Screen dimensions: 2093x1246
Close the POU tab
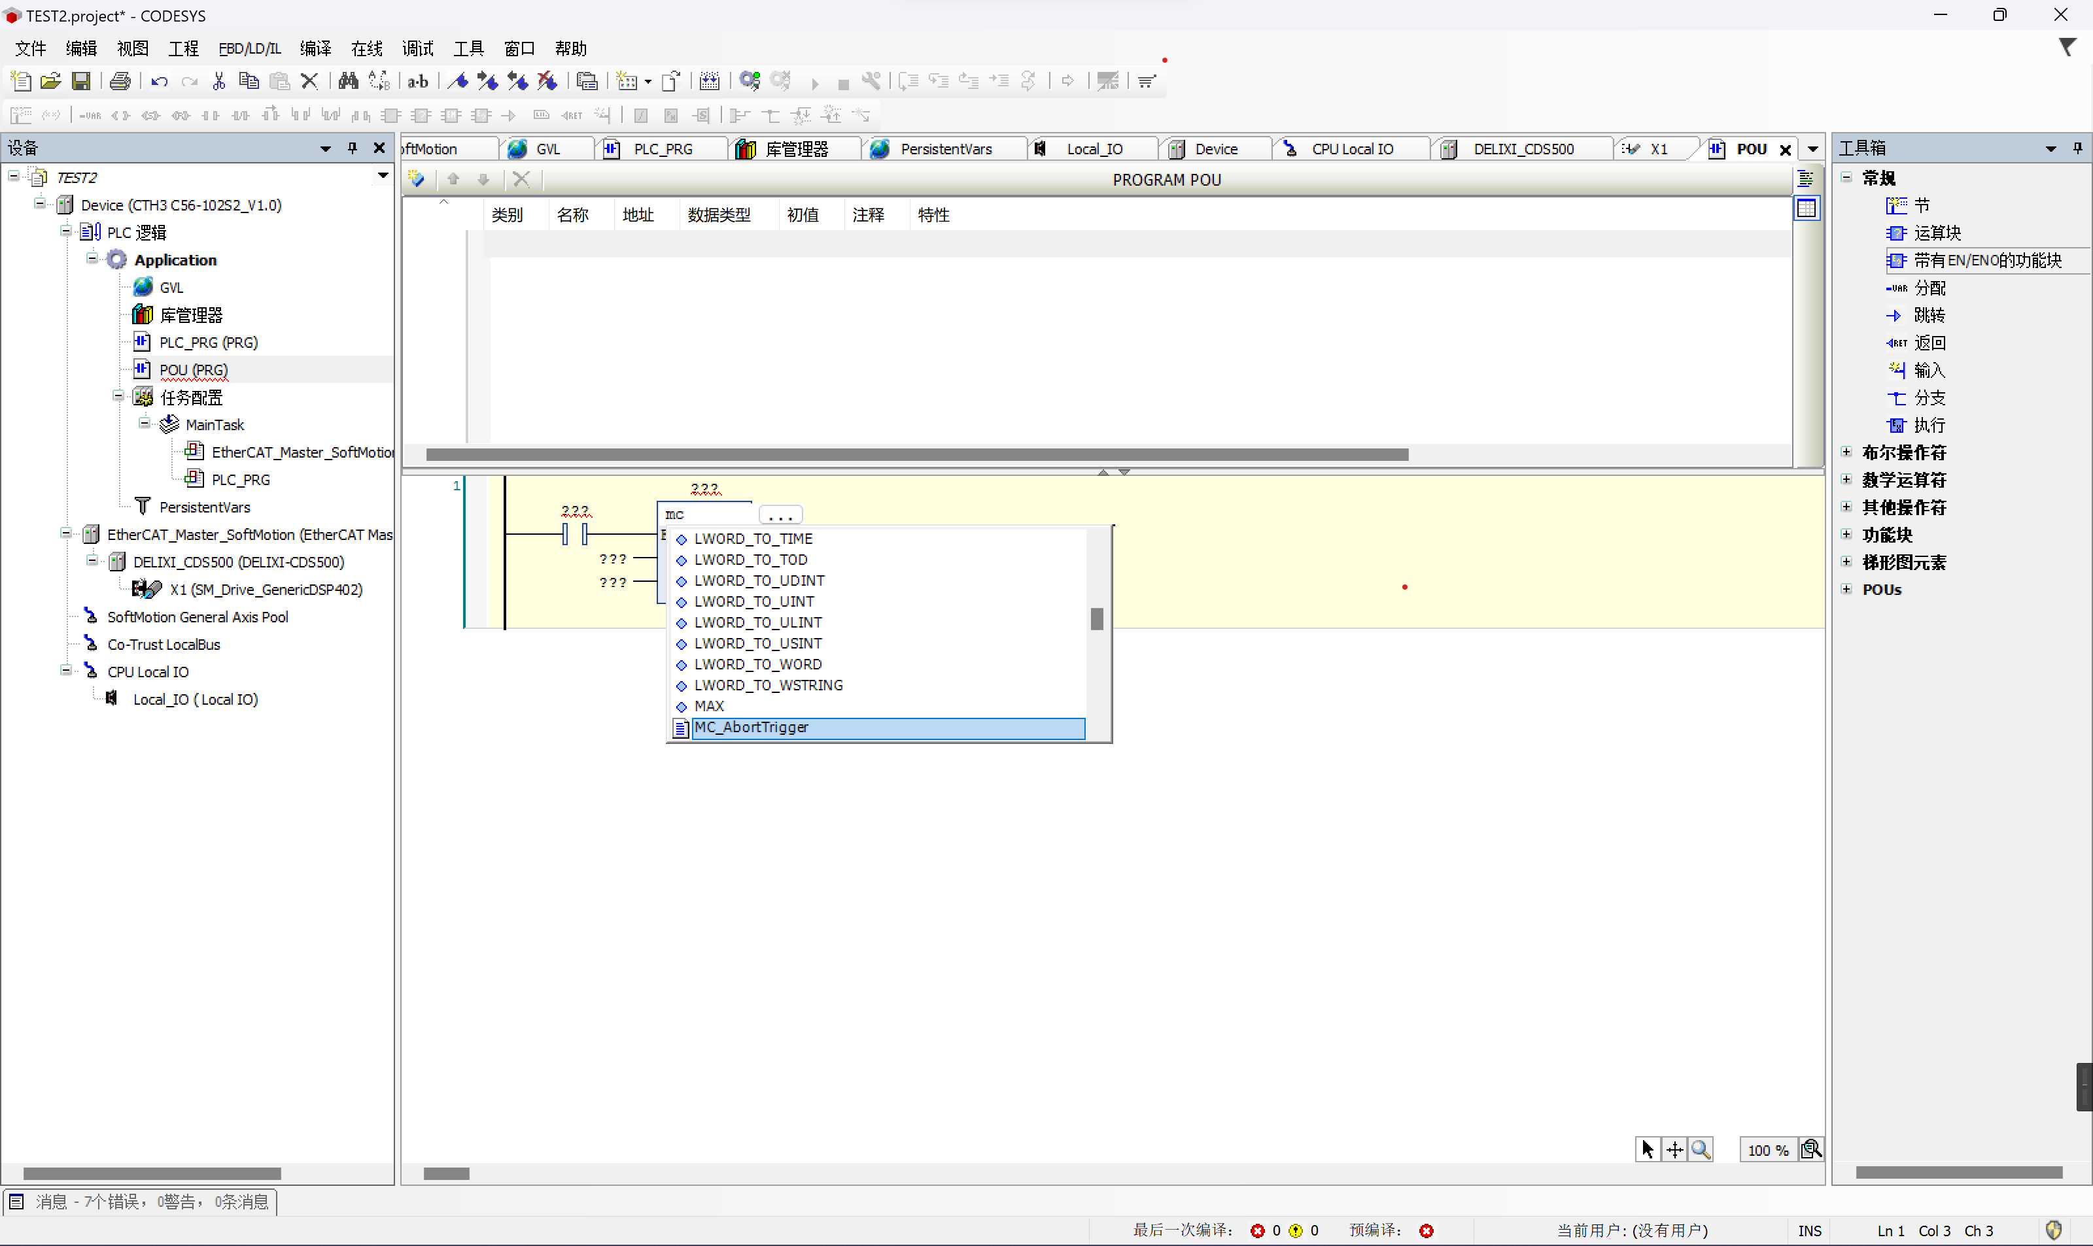click(1786, 150)
